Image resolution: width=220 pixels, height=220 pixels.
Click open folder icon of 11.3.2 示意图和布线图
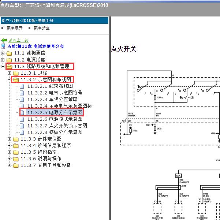click(16, 80)
